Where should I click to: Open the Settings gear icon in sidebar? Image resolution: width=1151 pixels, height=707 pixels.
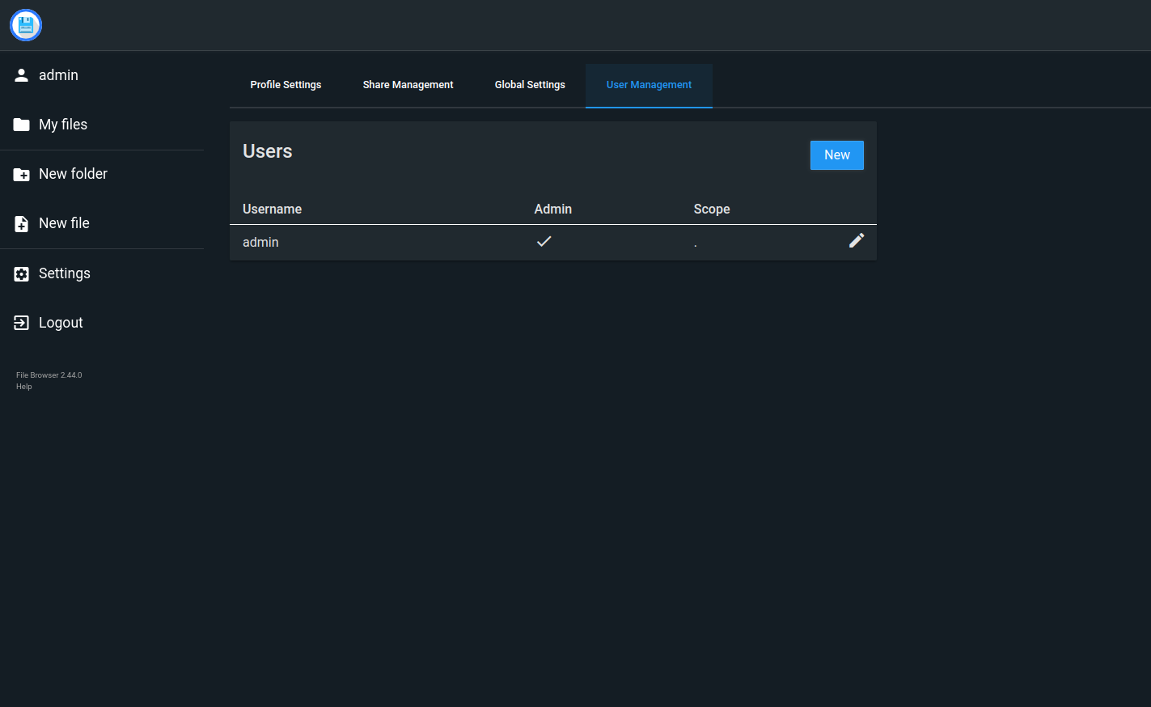22,274
